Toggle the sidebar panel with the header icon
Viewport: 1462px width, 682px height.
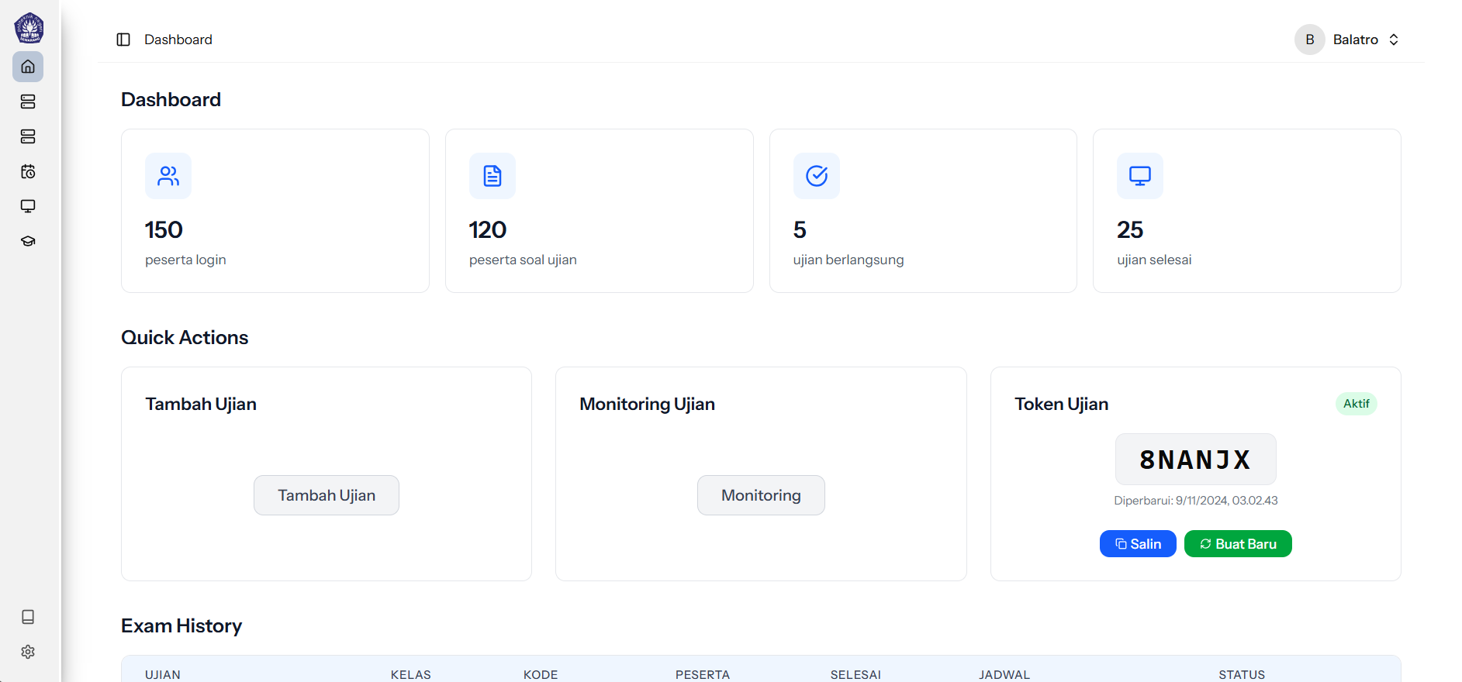point(123,40)
